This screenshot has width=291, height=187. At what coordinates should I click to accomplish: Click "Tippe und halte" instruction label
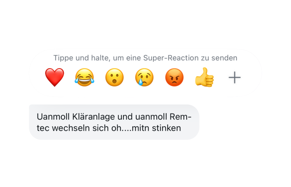(79, 58)
